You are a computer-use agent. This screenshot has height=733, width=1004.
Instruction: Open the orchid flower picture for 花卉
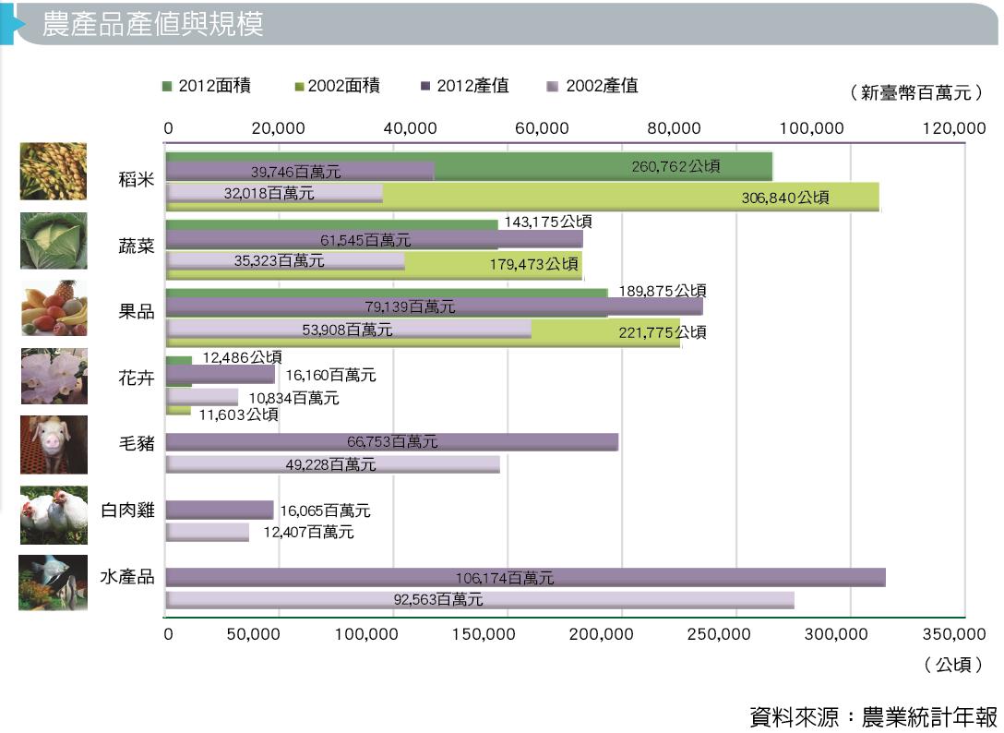click(x=54, y=376)
